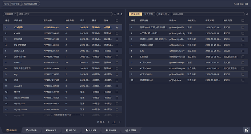
Task: Check the 测试桥梁0302 bridge row checkbox
Action: click(x=243, y=80)
